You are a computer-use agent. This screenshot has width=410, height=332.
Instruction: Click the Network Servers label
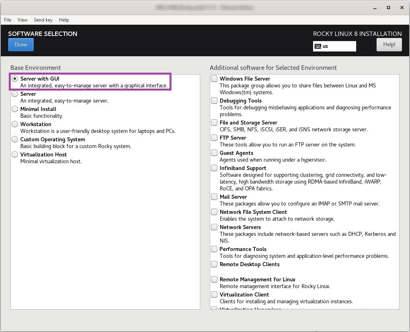(x=240, y=227)
